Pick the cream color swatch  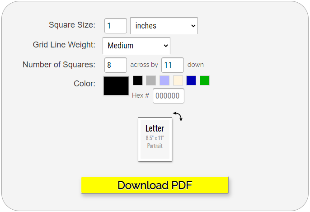coord(178,80)
